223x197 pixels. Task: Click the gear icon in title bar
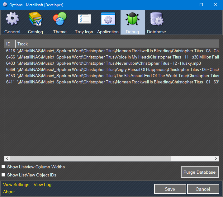[5, 5]
